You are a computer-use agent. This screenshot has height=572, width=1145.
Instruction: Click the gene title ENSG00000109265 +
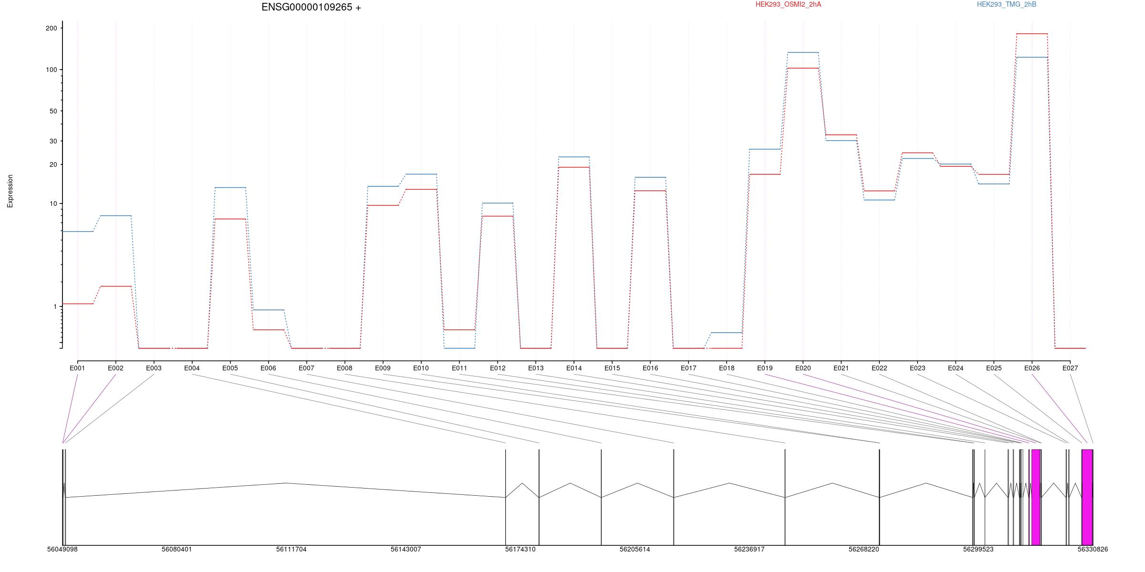point(311,7)
